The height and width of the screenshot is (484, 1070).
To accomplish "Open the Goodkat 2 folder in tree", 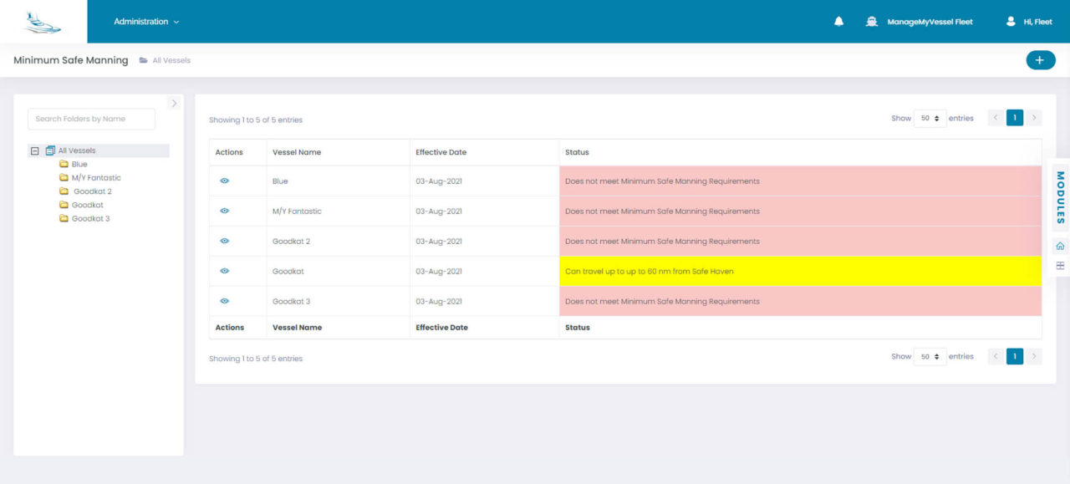I will tap(90, 191).
